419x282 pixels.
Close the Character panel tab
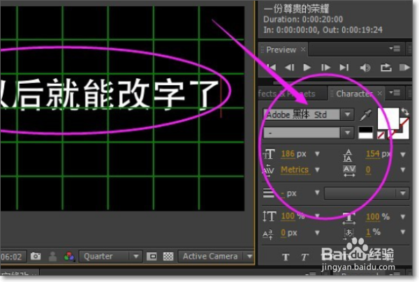click(x=380, y=94)
